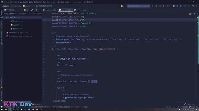
Task: Toggle the Project tool window side button
Action: [2, 14]
